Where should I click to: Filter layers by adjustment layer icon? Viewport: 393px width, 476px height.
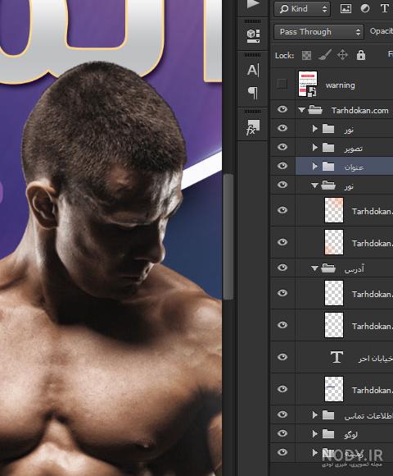point(365,8)
